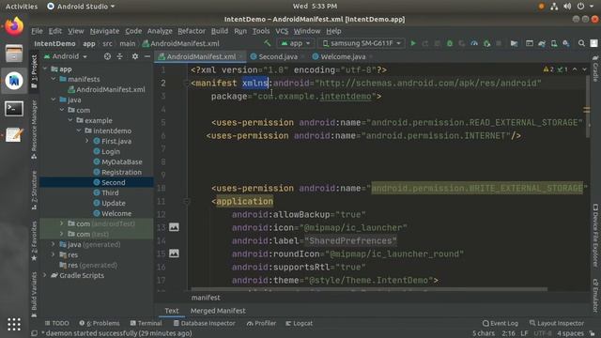
Task: Toggle the Favorites side panel
Action: pyautogui.click(x=34, y=240)
